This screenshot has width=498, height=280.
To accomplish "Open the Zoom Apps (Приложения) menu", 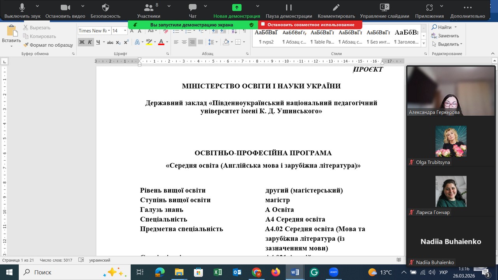I will coord(429,10).
